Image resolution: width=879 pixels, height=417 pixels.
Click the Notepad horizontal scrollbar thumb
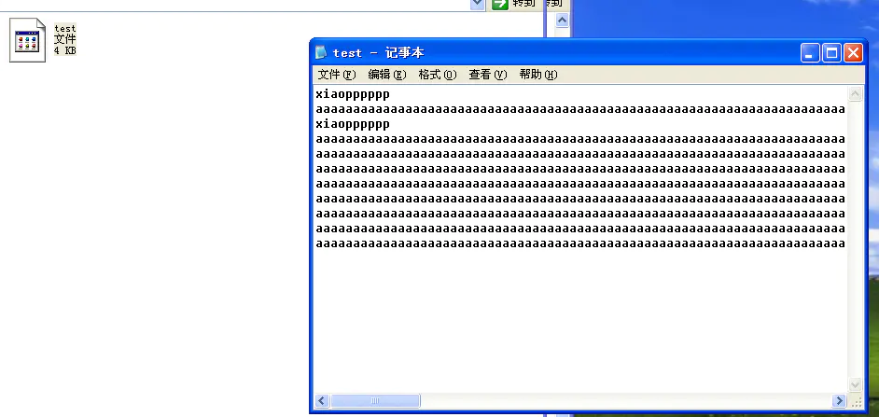(x=375, y=401)
